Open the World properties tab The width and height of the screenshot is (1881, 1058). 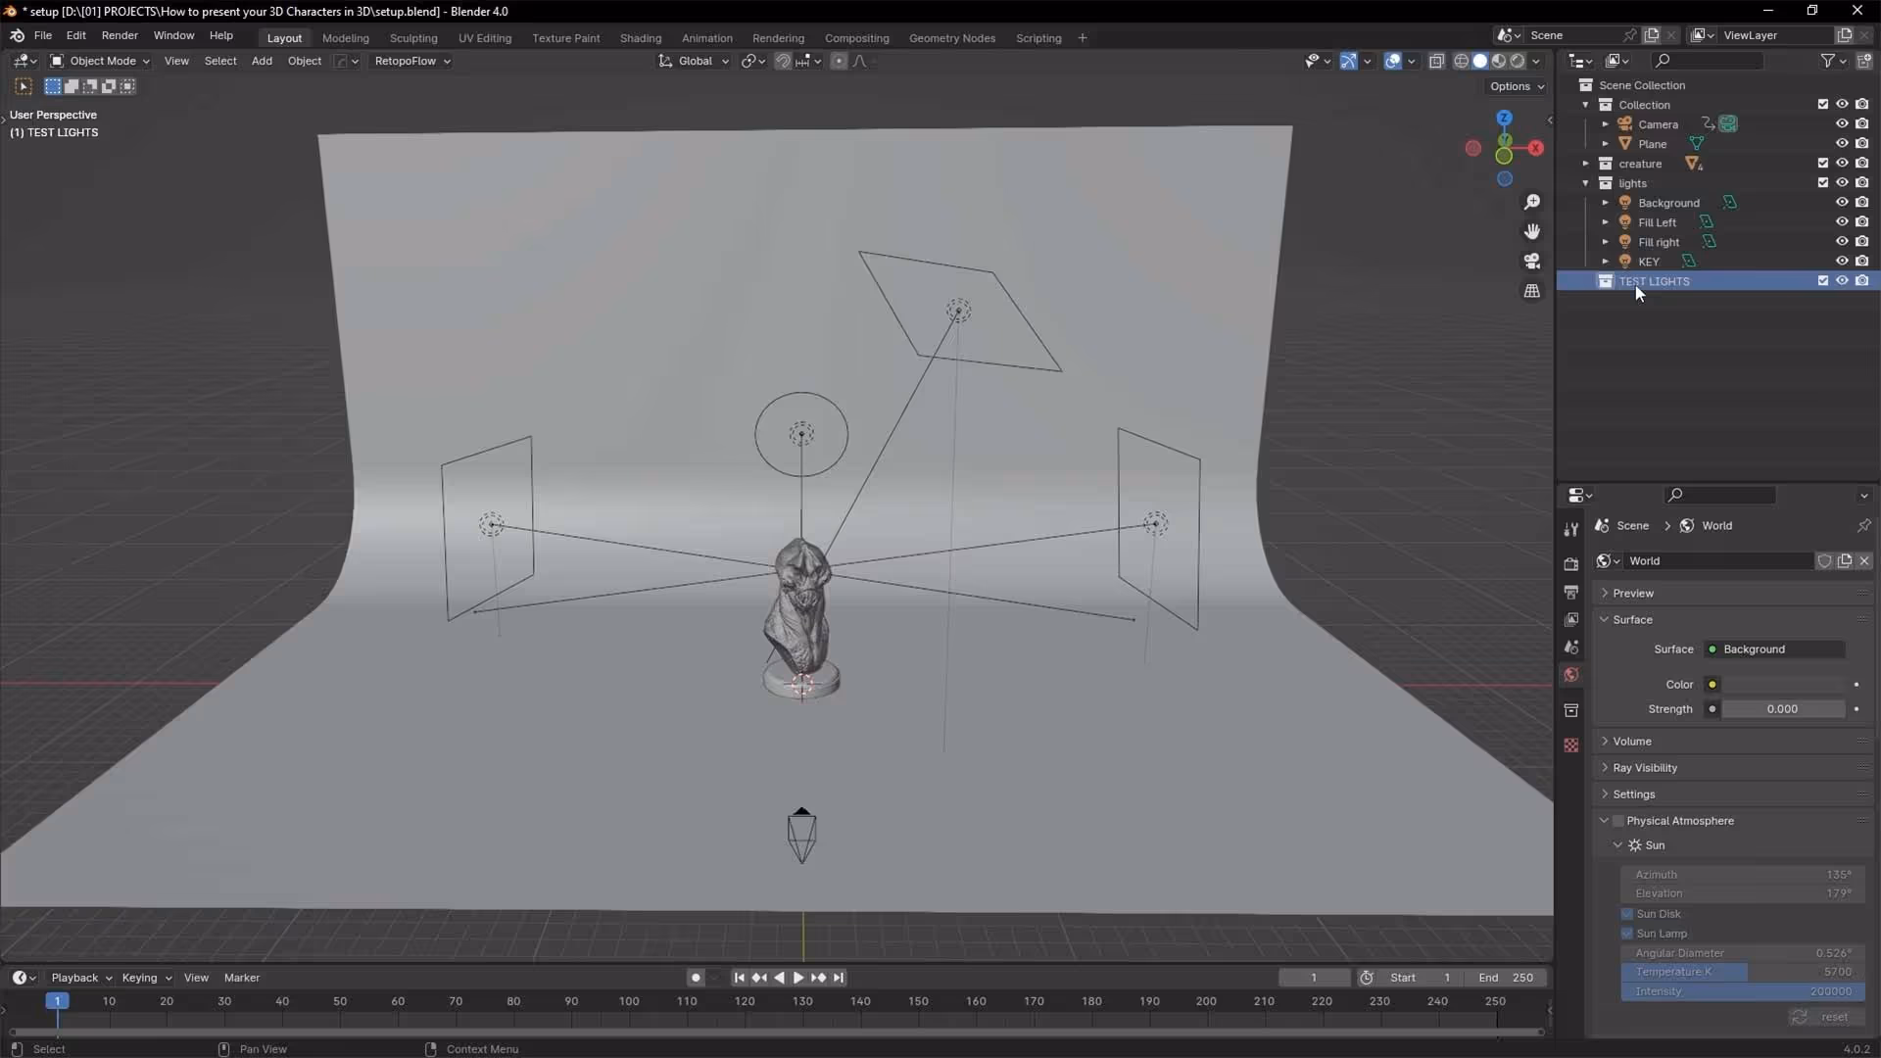(x=1571, y=675)
